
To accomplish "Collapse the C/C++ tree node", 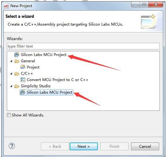I will point(11,74).
